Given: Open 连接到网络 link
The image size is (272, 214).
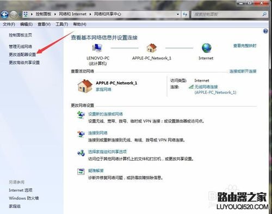Looking at the screenshot, I should [98, 133].
